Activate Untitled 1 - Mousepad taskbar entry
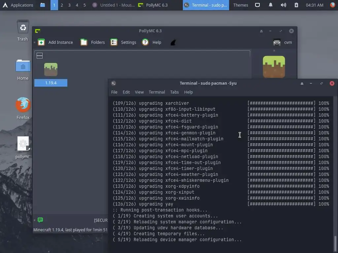 (x=114, y=5)
